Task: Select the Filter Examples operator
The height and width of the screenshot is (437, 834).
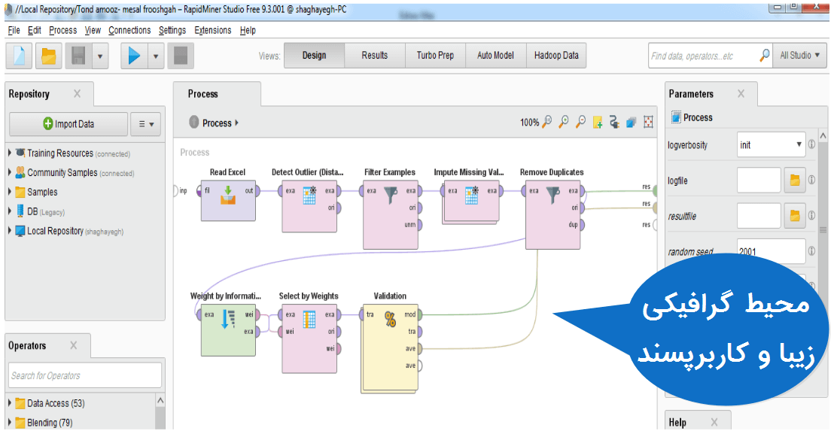Action: tap(391, 215)
